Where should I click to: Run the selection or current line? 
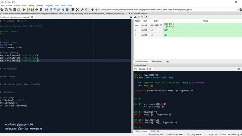pos(37,9)
